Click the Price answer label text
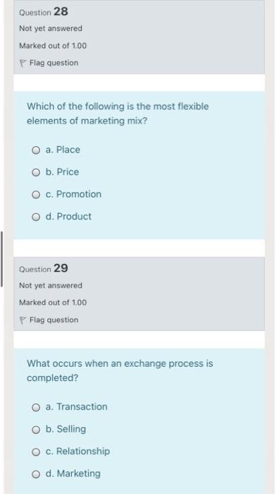Image resolution: width=279 pixels, height=494 pixels. pyautogui.click(x=68, y=171)
